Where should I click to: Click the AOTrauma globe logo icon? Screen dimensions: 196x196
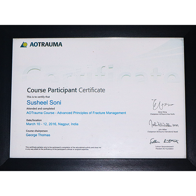24,44
